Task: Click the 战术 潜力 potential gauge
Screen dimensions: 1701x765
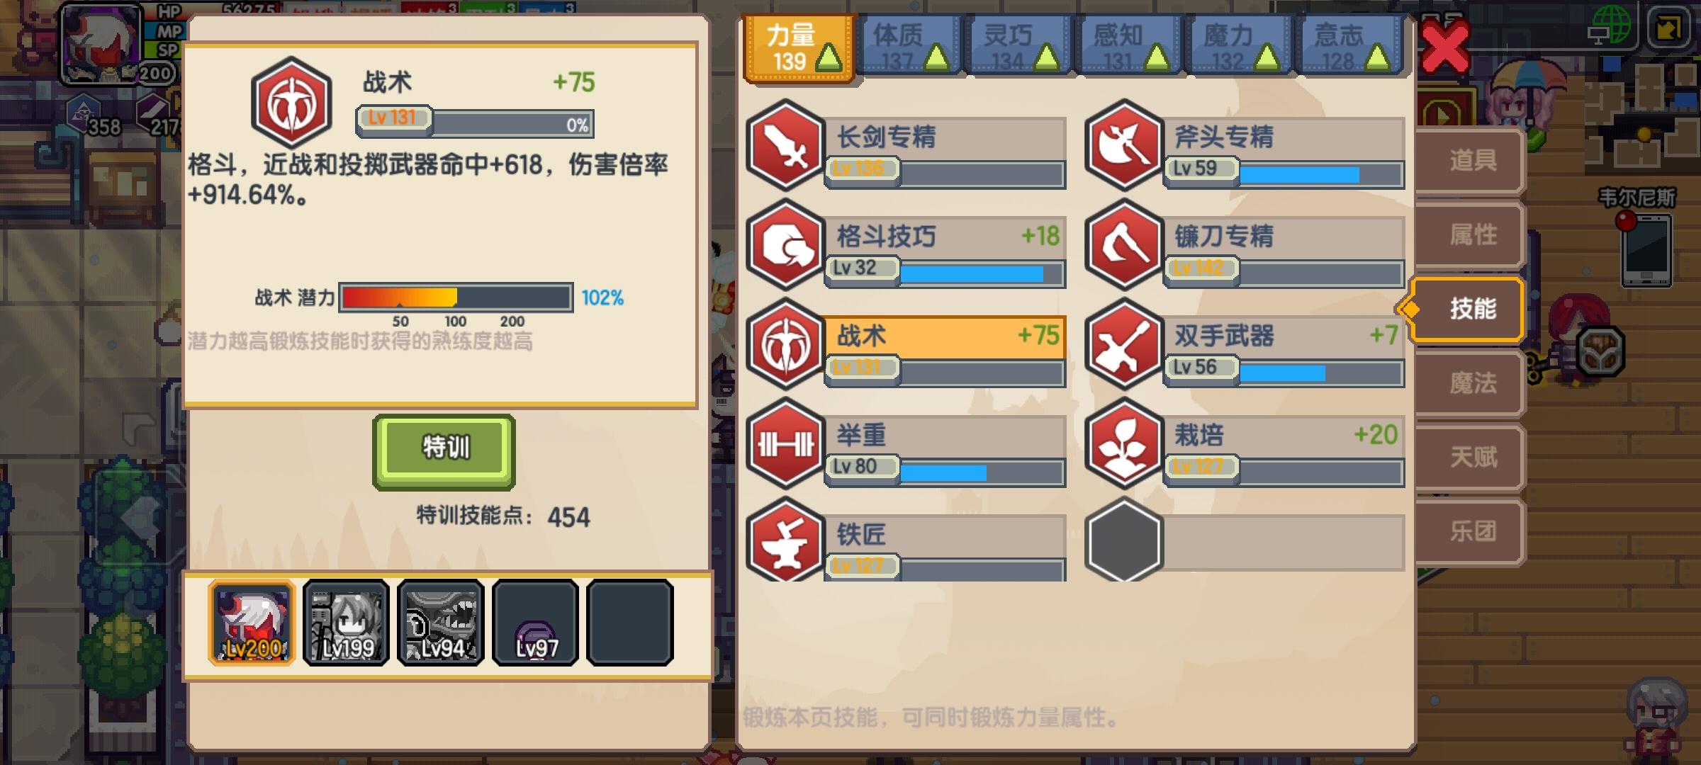Action: (456, 297)
